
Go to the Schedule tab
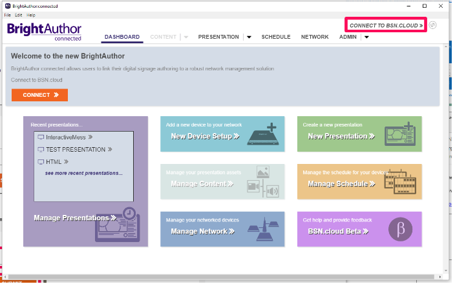[x=276, y=37]
